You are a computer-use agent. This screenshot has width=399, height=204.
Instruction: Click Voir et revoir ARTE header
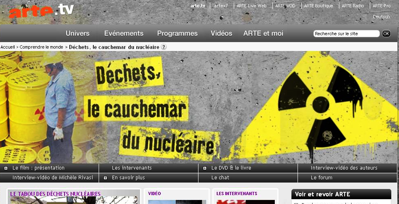pos(341,194)
